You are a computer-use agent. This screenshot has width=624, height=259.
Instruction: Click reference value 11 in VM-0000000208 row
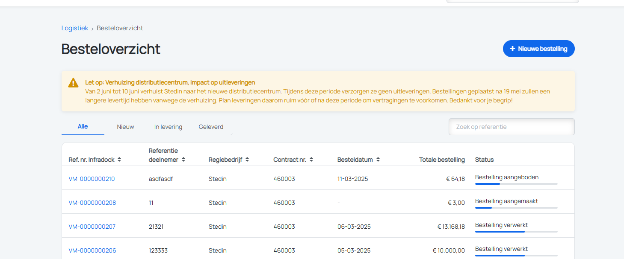point(151,203)
